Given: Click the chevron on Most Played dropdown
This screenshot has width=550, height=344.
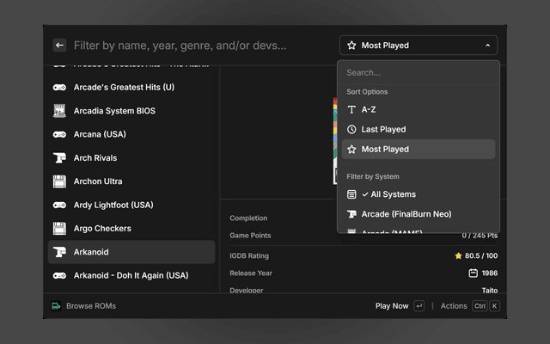Looking at the screenshot, I should click(x=487, y=46).
